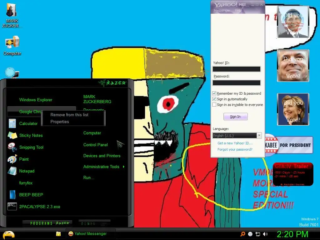Open Windows Explorer from Start menu
The width and height of the screenshot is (320, 240).
click(36, 100)
